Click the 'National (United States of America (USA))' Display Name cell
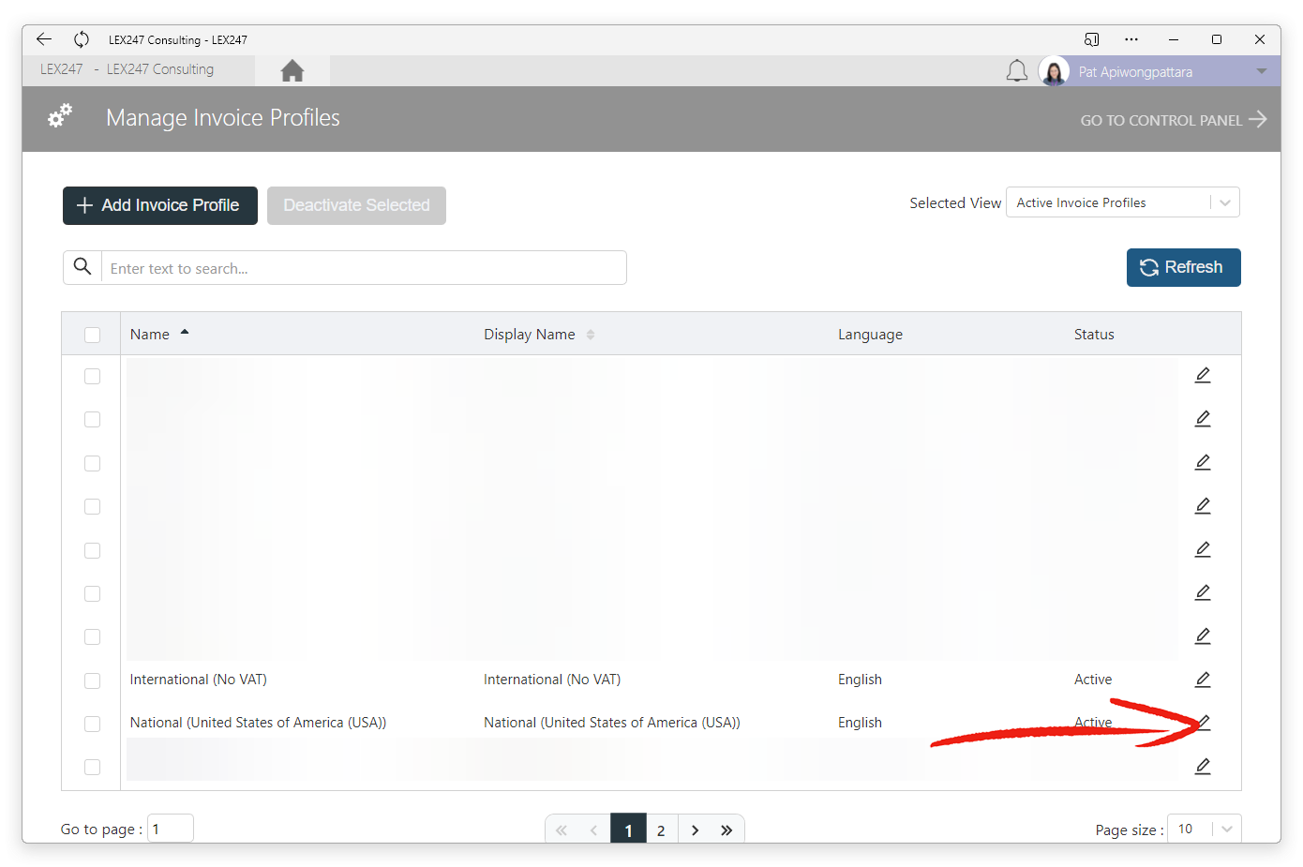The width and height of the screenshot is (1303, 867). (x=612, y=723)
